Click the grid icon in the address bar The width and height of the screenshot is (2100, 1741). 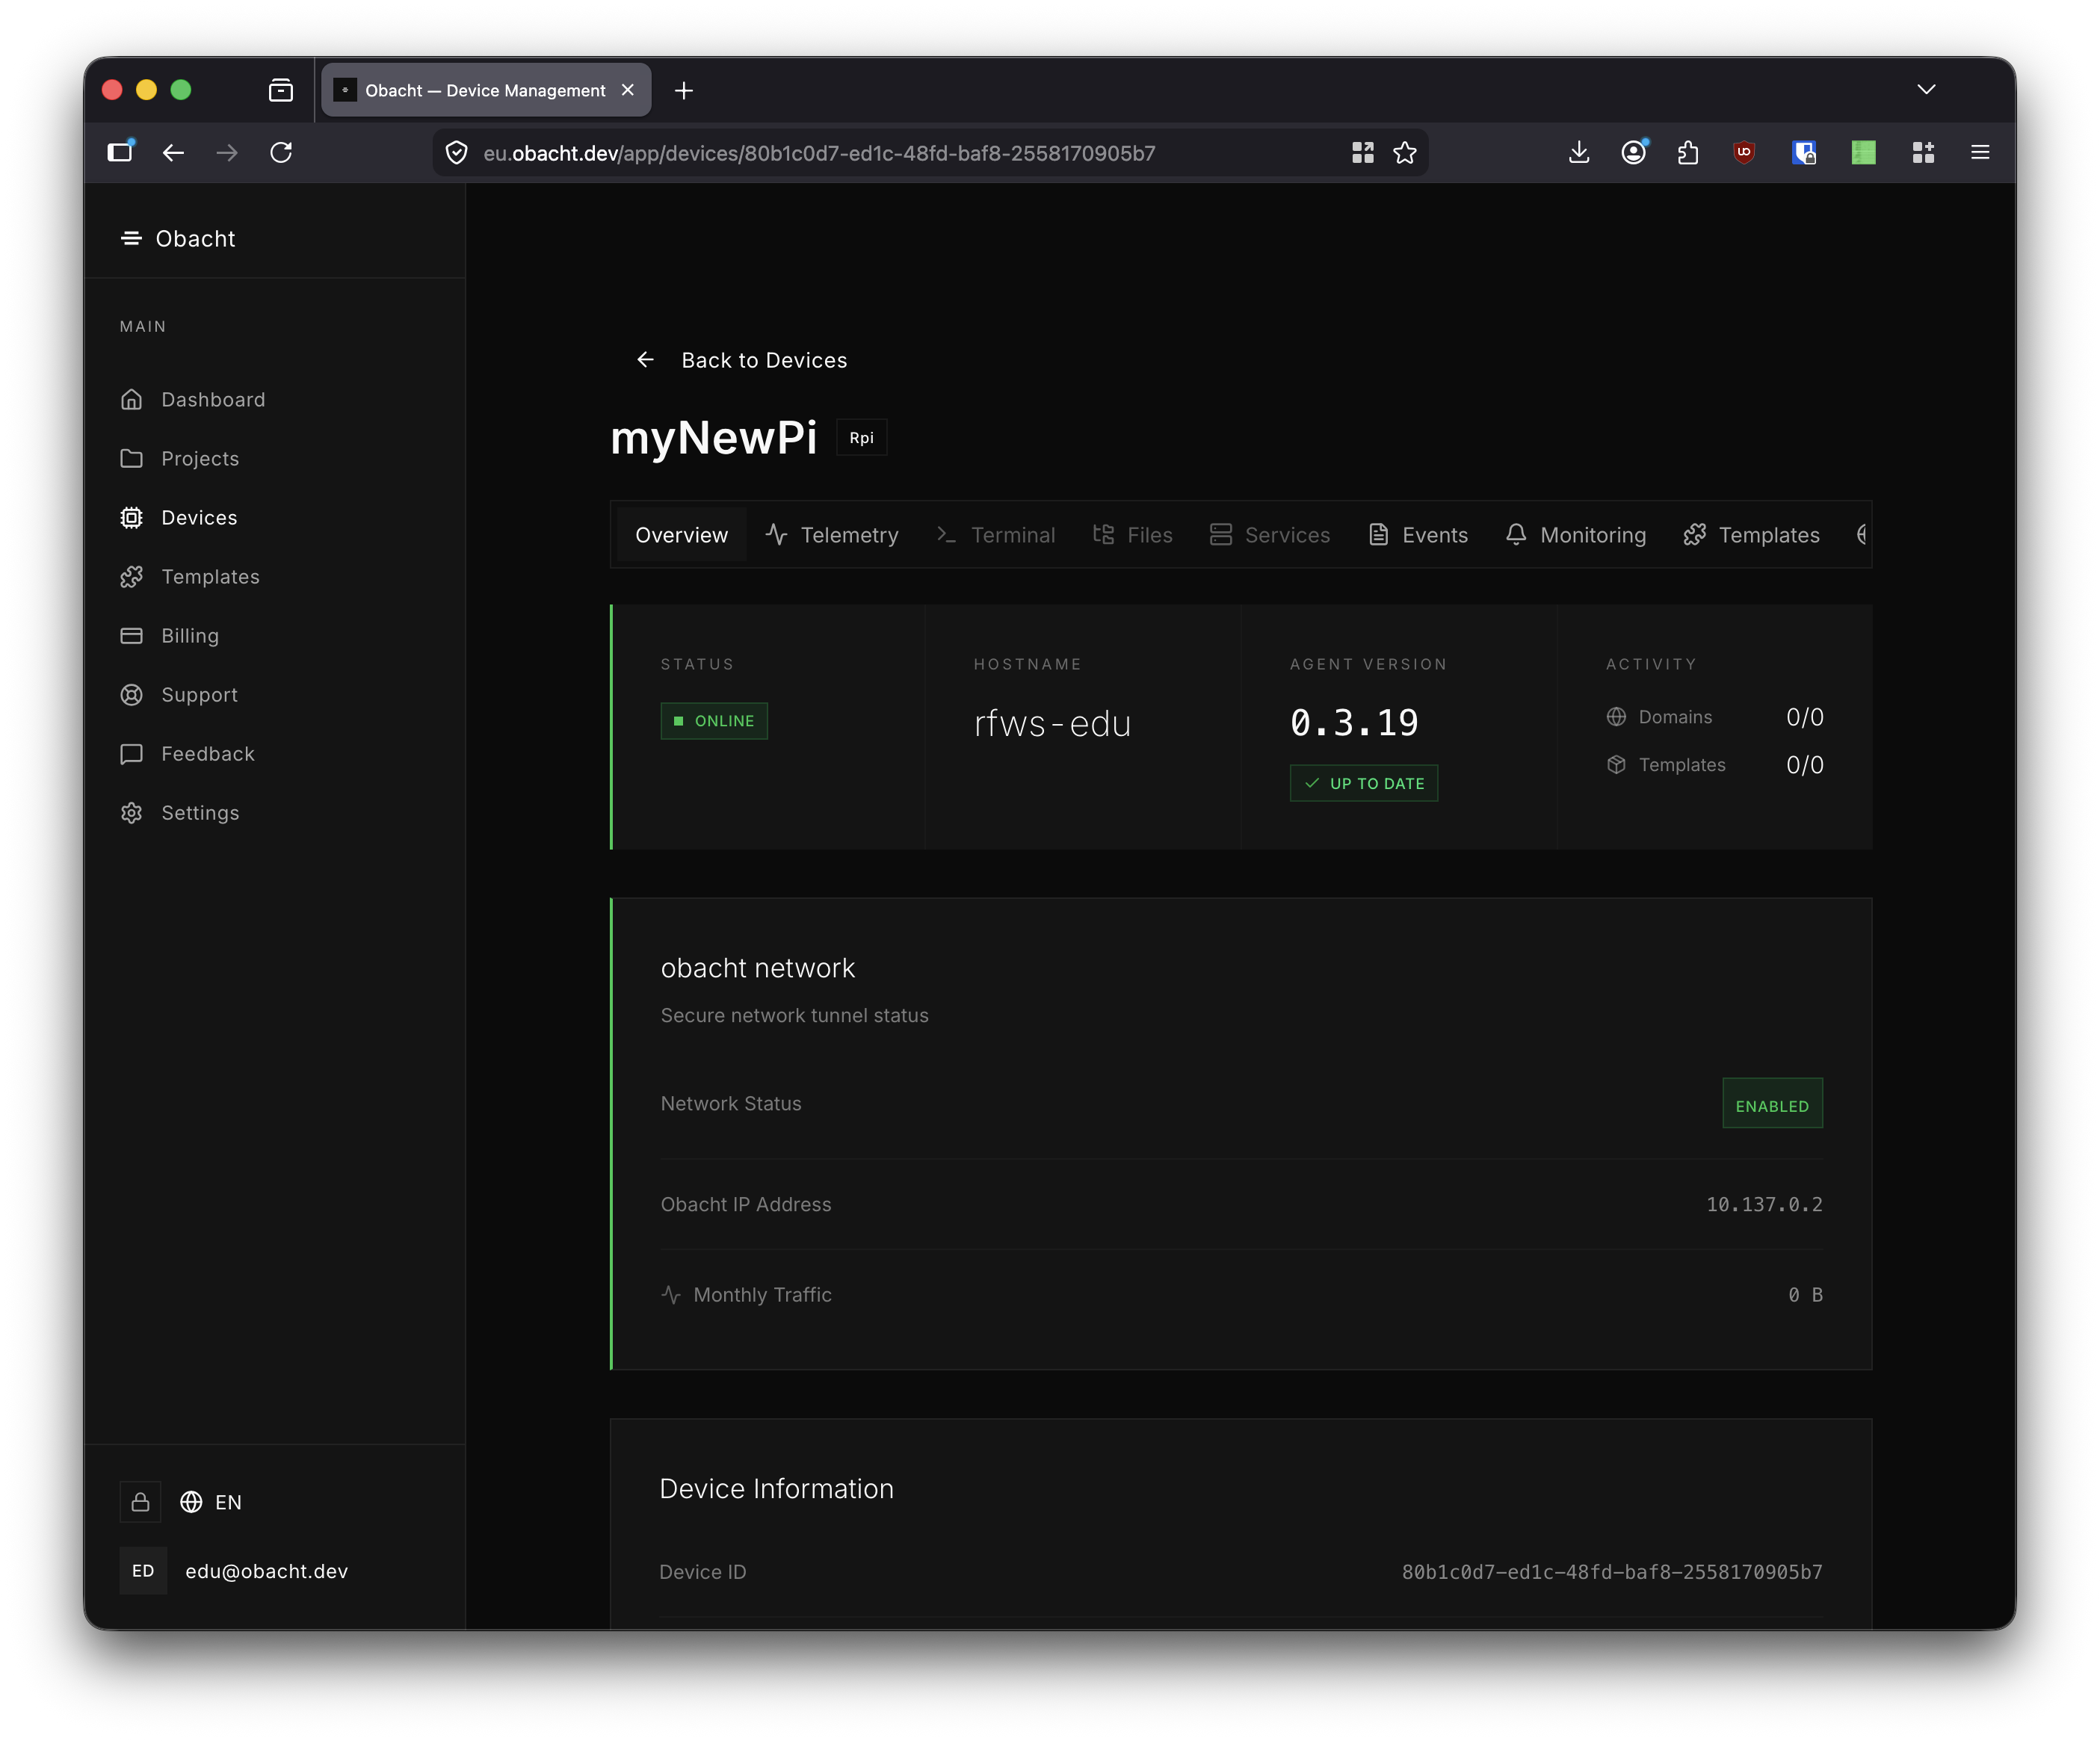coord(1362,152)
